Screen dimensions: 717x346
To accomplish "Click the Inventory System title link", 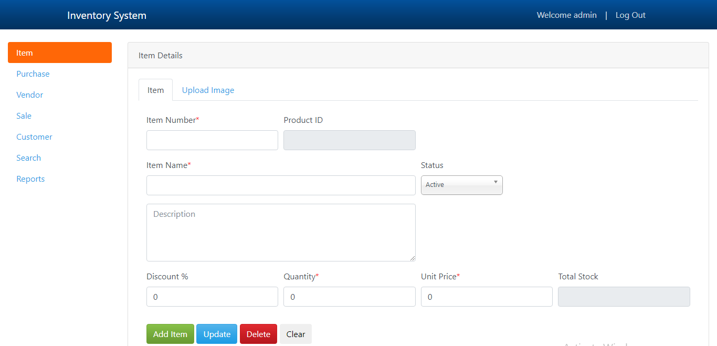I will point(107,15).
